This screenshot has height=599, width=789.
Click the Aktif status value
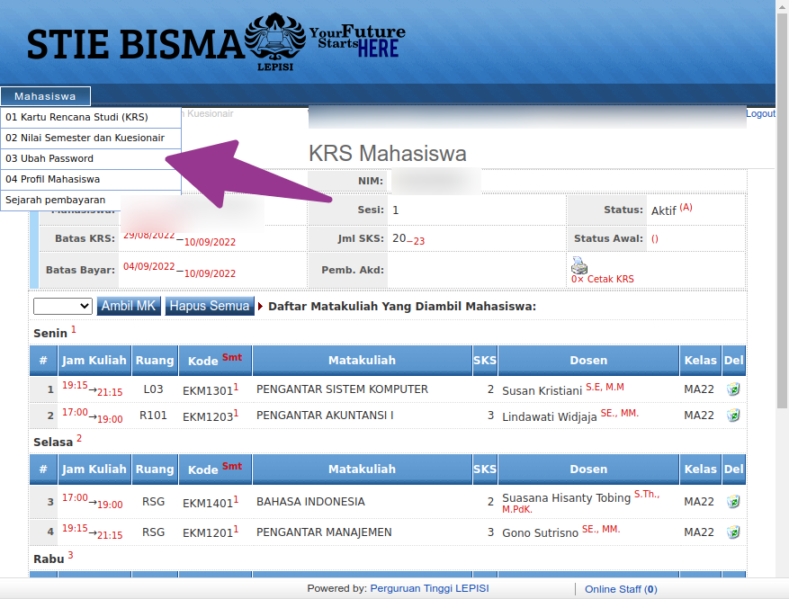(x=663, y=210)
